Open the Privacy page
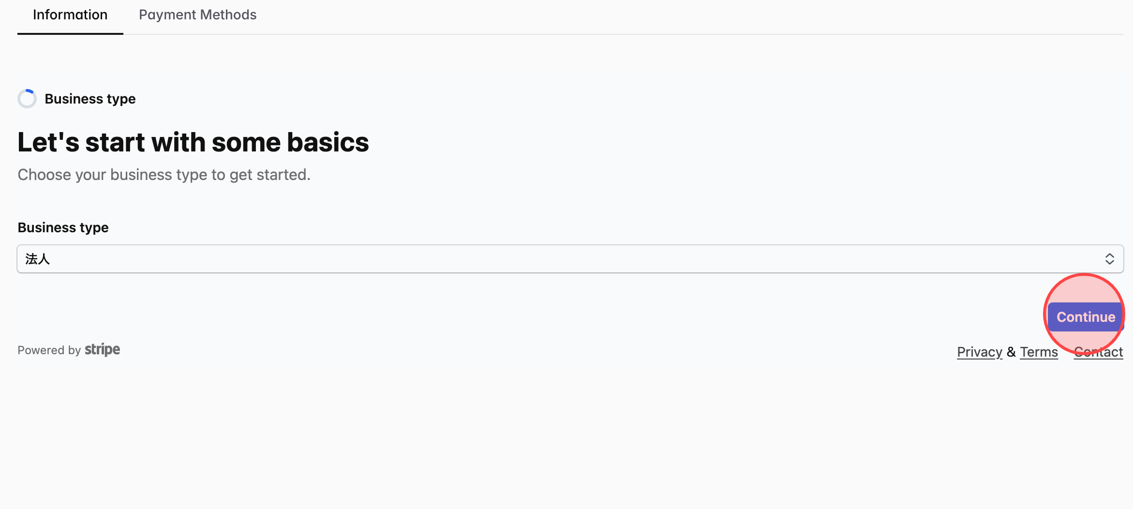1133x509 pixels. pos(979,352)
